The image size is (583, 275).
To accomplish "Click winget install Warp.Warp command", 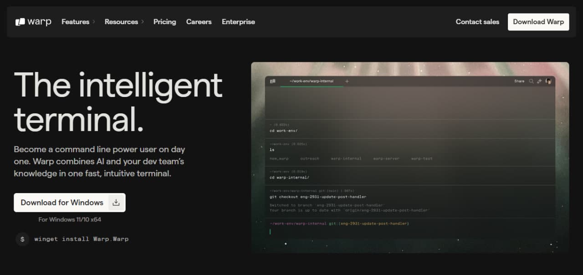I will (x=82, y=239).
